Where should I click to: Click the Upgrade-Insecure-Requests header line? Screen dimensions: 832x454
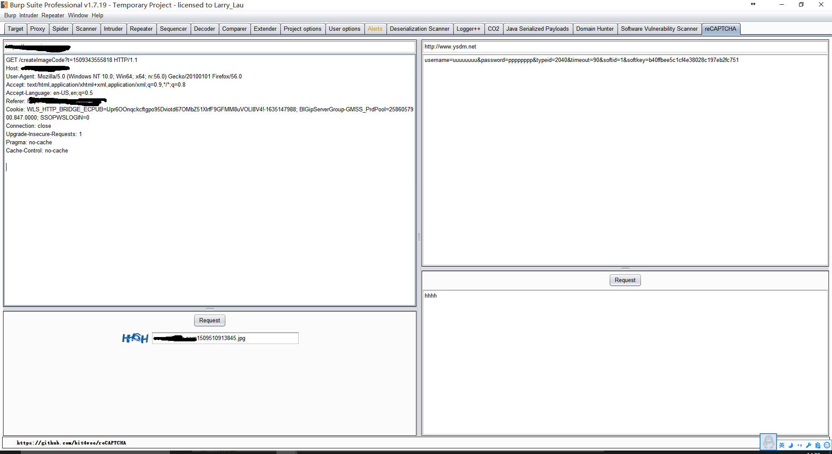[x=44, y=134]
